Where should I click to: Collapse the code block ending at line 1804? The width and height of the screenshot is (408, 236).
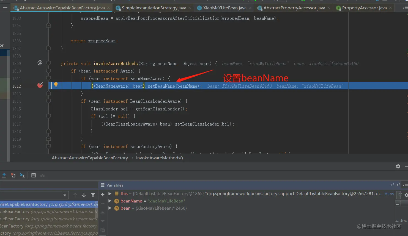pos(48,26)
